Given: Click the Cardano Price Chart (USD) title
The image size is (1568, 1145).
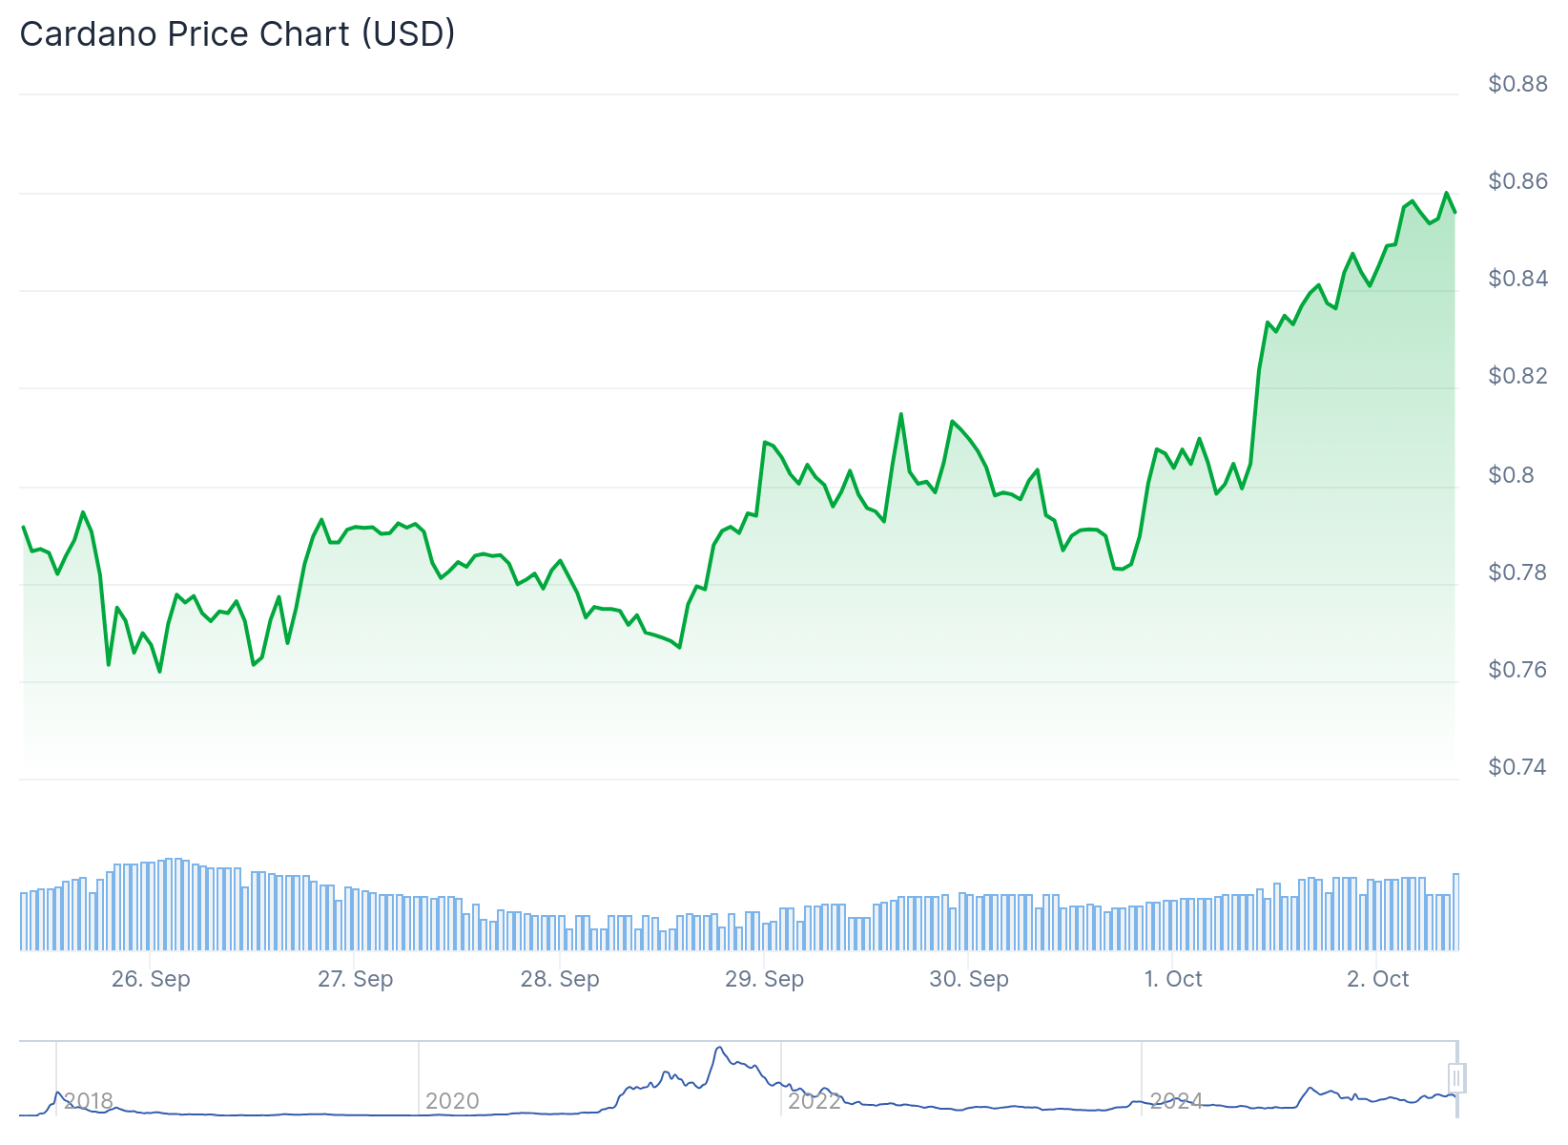Looking at the screenshot, I should point(237,34).
